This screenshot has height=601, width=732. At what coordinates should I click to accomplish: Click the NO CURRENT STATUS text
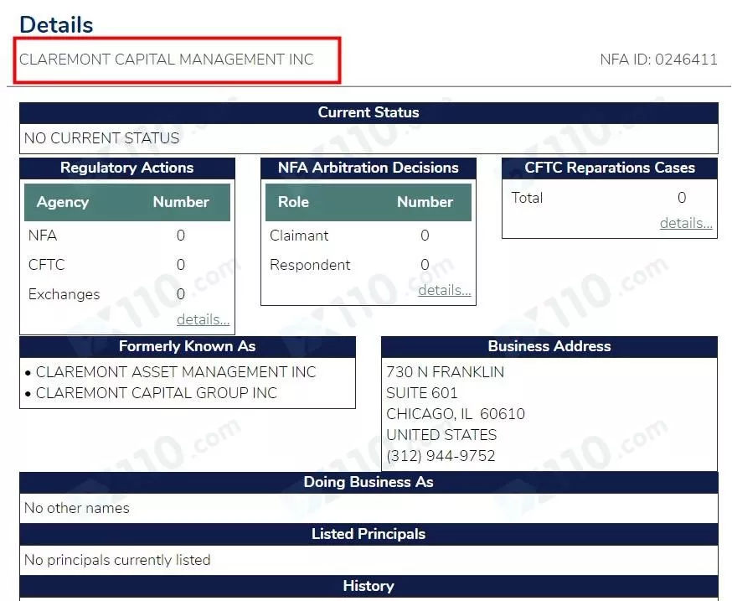[102, 138]
